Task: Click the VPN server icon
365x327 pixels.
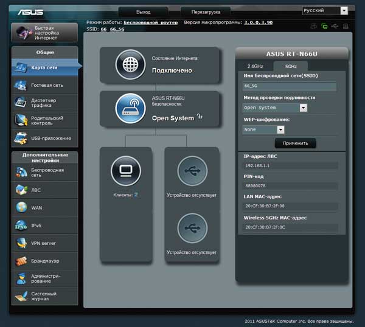Action: point(21,243)
